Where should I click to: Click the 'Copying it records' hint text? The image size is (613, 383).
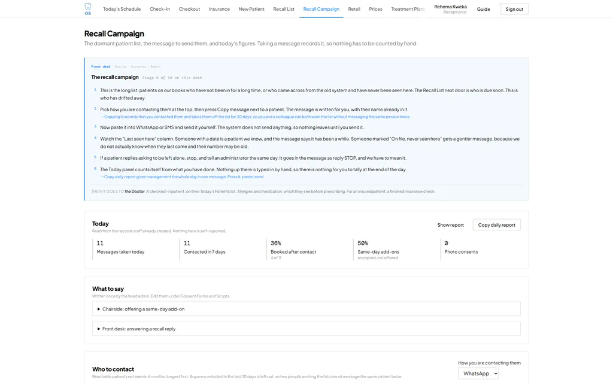coord(255,117)
